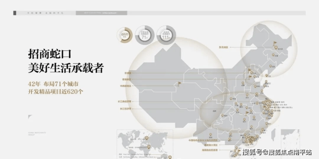Screen dimensions: 319x159
Task: Select the Kunming map pin
Action: 210,135
